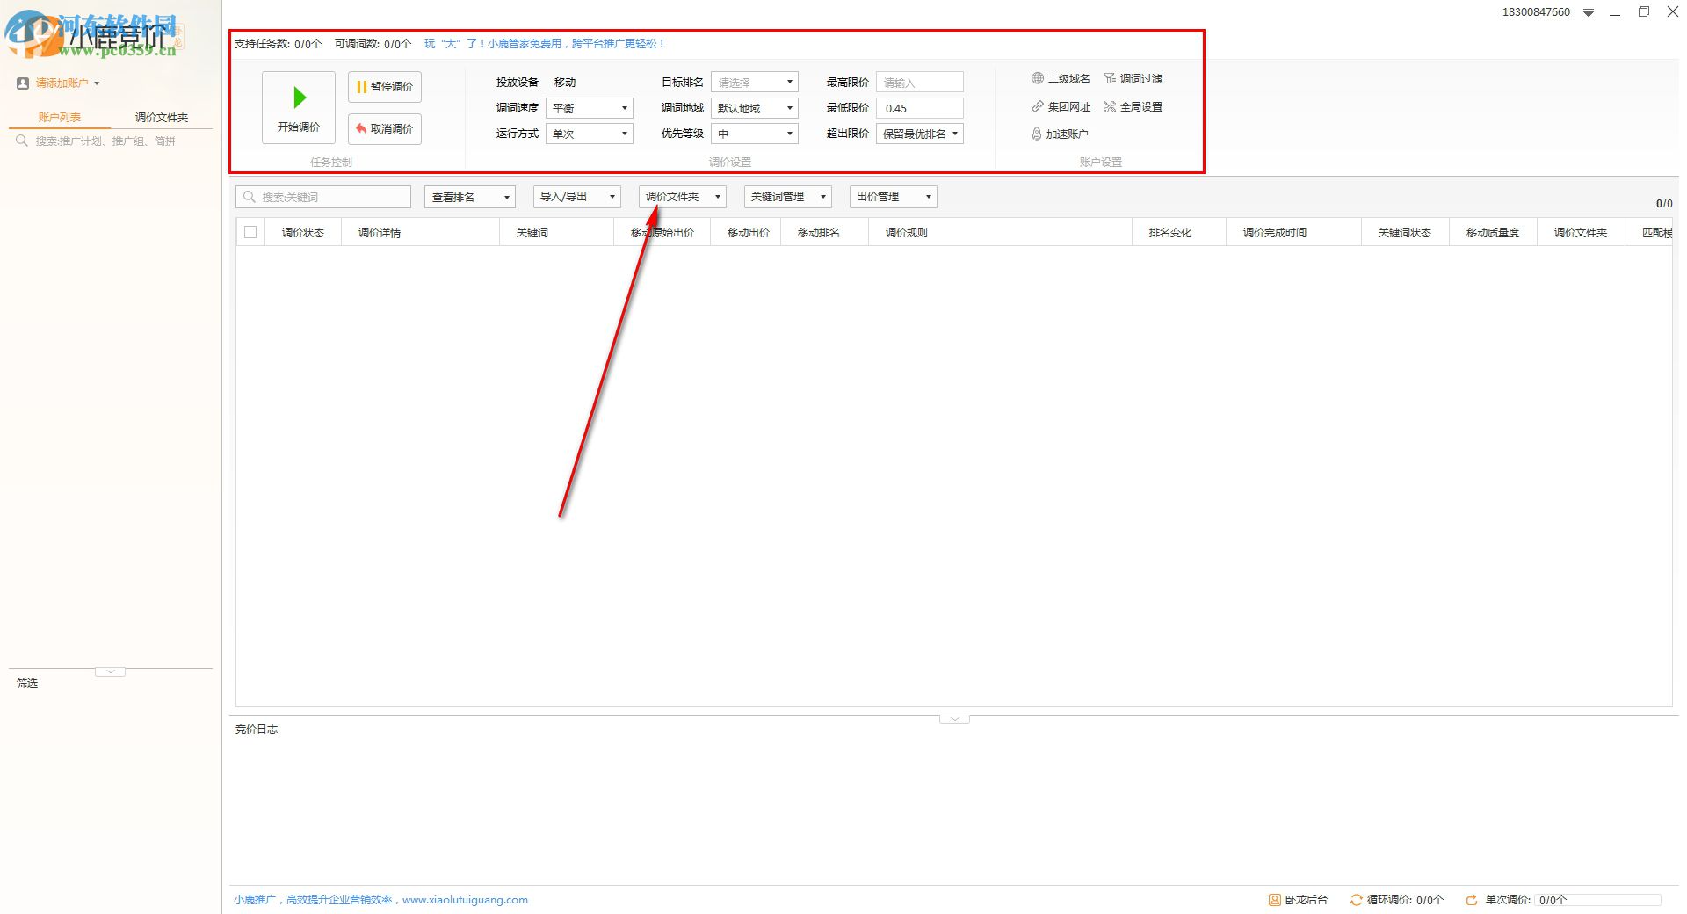This screenshot has width=1687, height=914.
Task: Open 全局设置 global settings
Action: point(1133,107)
